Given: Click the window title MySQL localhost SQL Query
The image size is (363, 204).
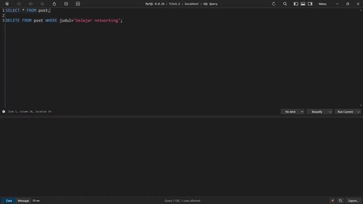Looking at the screenshot, I should [181, 4].
